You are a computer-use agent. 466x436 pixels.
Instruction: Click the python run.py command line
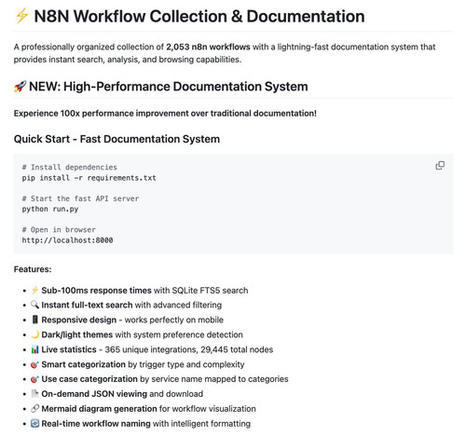(50, 209)
